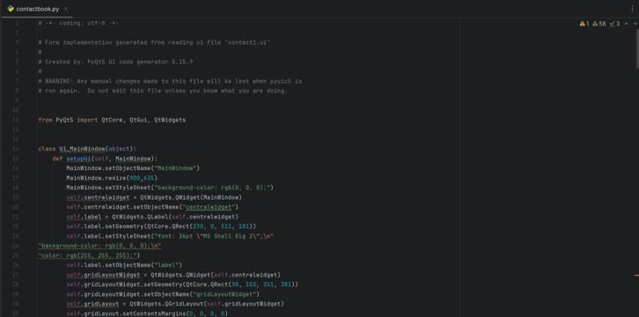Click the gridLayoutWidget.setObjectName line
Screen dimensions: 639x317
tap(163, 294)
